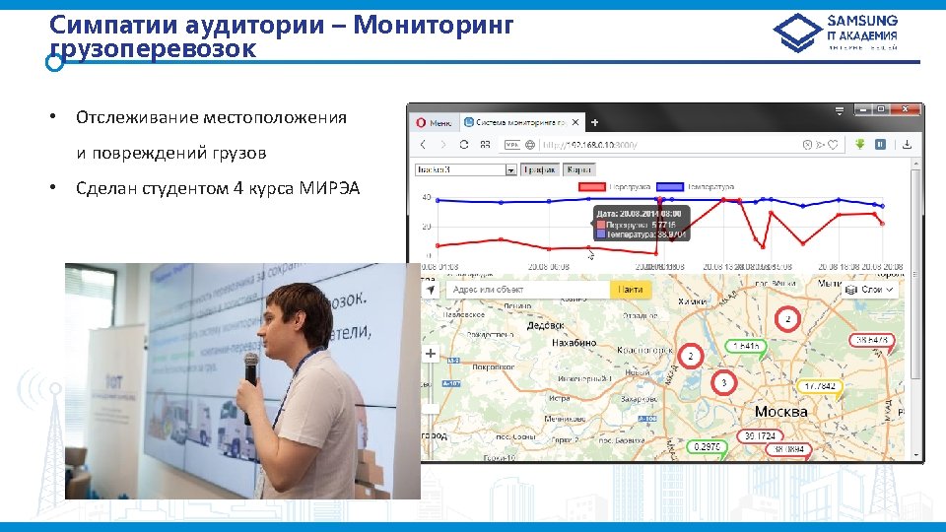Reload the page in Opera
The image size is (946, 532).
pyautogui.click(x=464, y=145)
